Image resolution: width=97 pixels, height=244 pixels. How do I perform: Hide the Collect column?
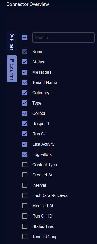pyautogui.click(x=25, y=113)
